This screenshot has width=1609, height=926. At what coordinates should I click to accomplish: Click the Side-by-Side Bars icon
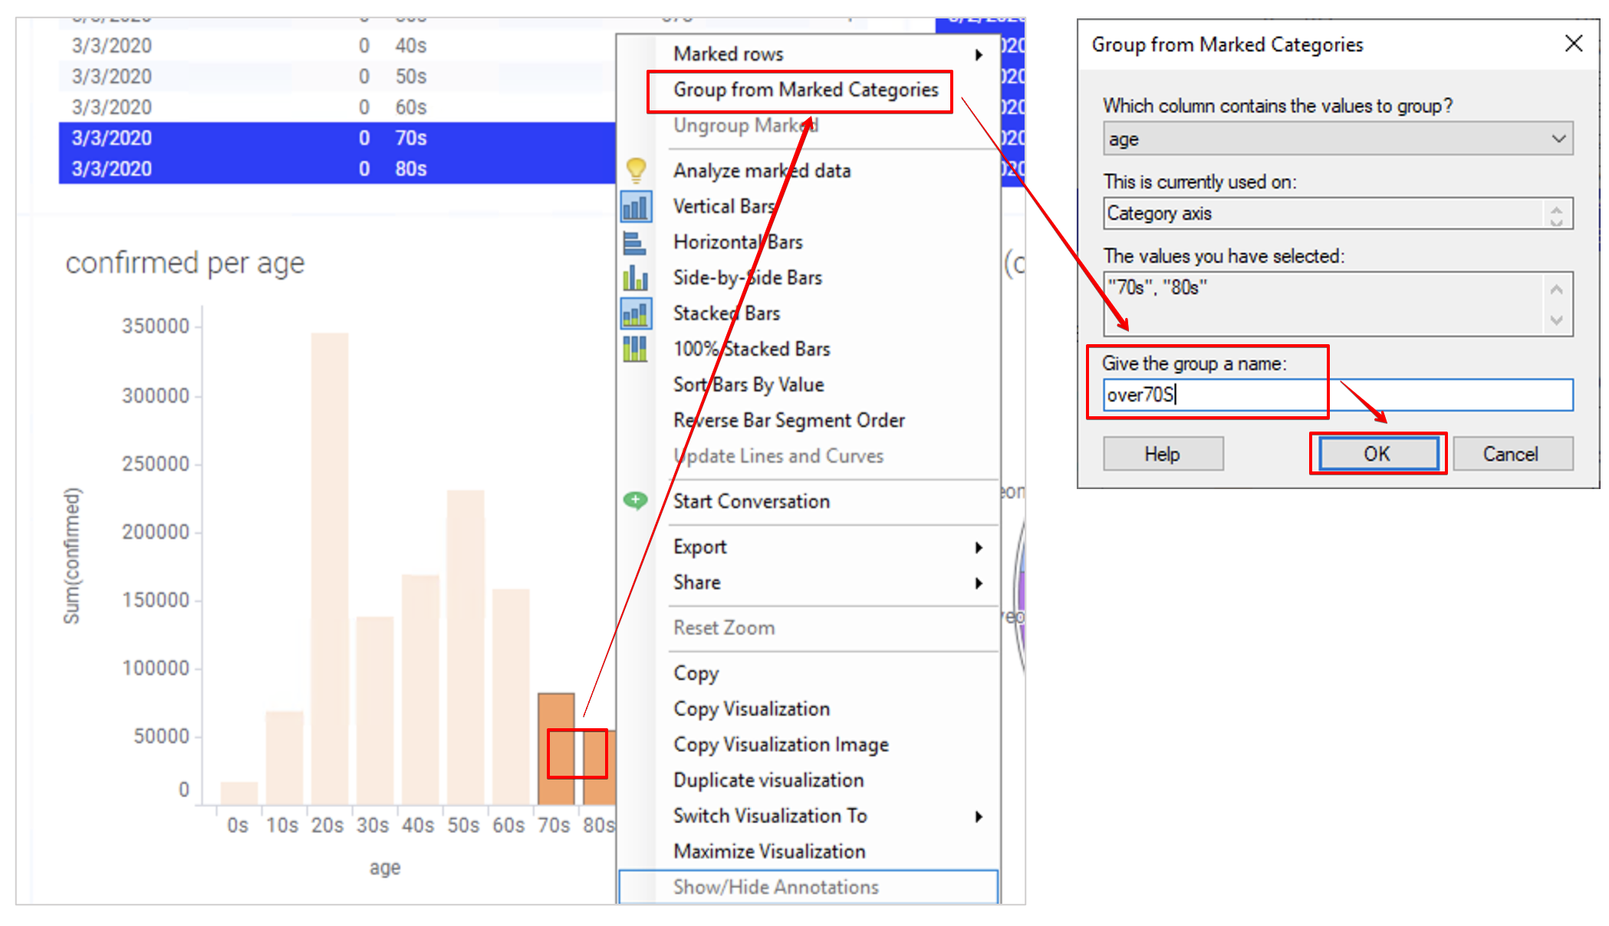pos(635,277)
